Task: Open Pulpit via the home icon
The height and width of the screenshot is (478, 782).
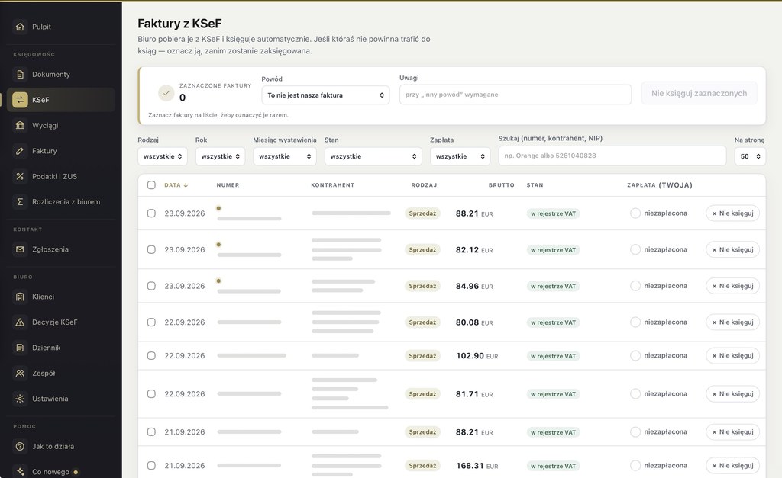Action: click(20, 27)
